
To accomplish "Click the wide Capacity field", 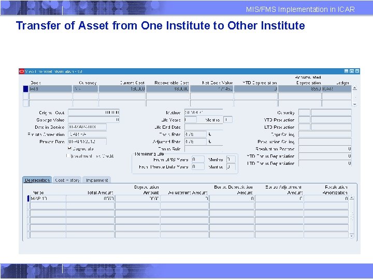I will point(331,113).
